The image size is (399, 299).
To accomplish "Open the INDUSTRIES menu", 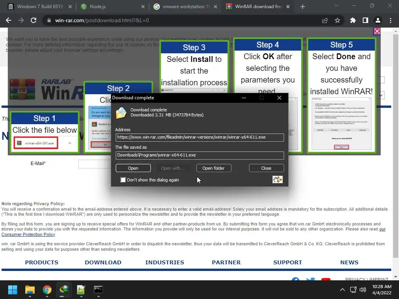I will pyautogui.click(x=165, y=262).
